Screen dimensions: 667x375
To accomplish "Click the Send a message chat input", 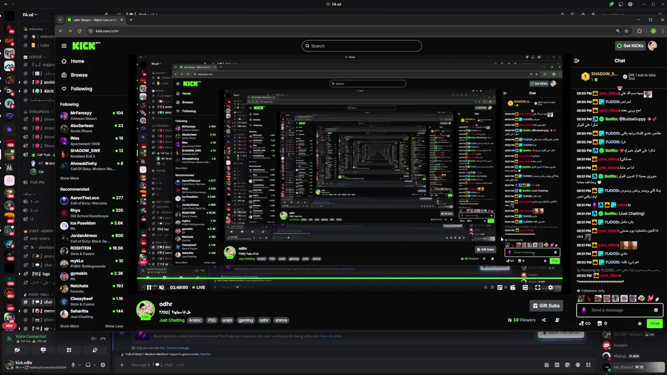I will coord(620,310).
